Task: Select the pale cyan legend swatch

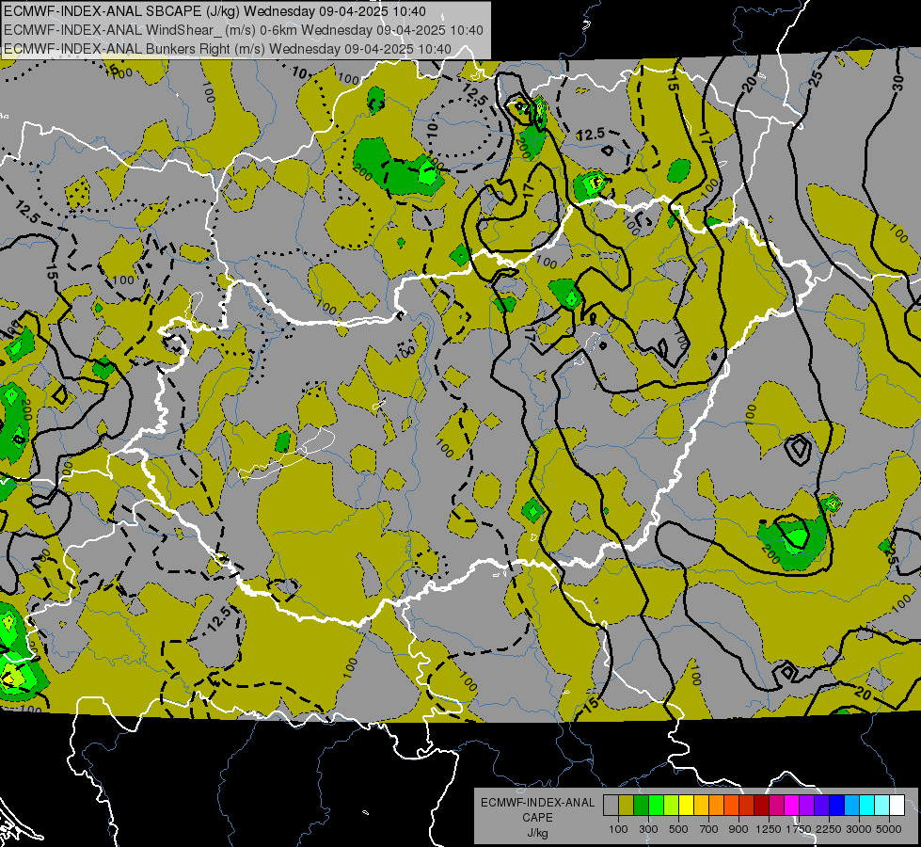Action: (x=882, y=806)
